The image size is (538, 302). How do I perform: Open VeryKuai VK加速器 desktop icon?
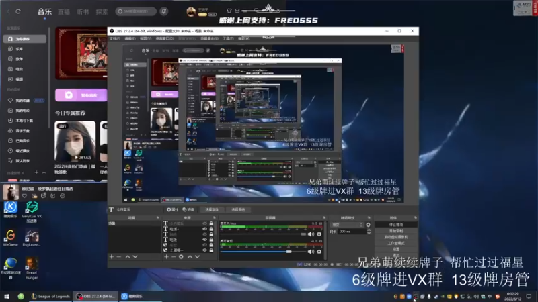(x=32, y=212)
